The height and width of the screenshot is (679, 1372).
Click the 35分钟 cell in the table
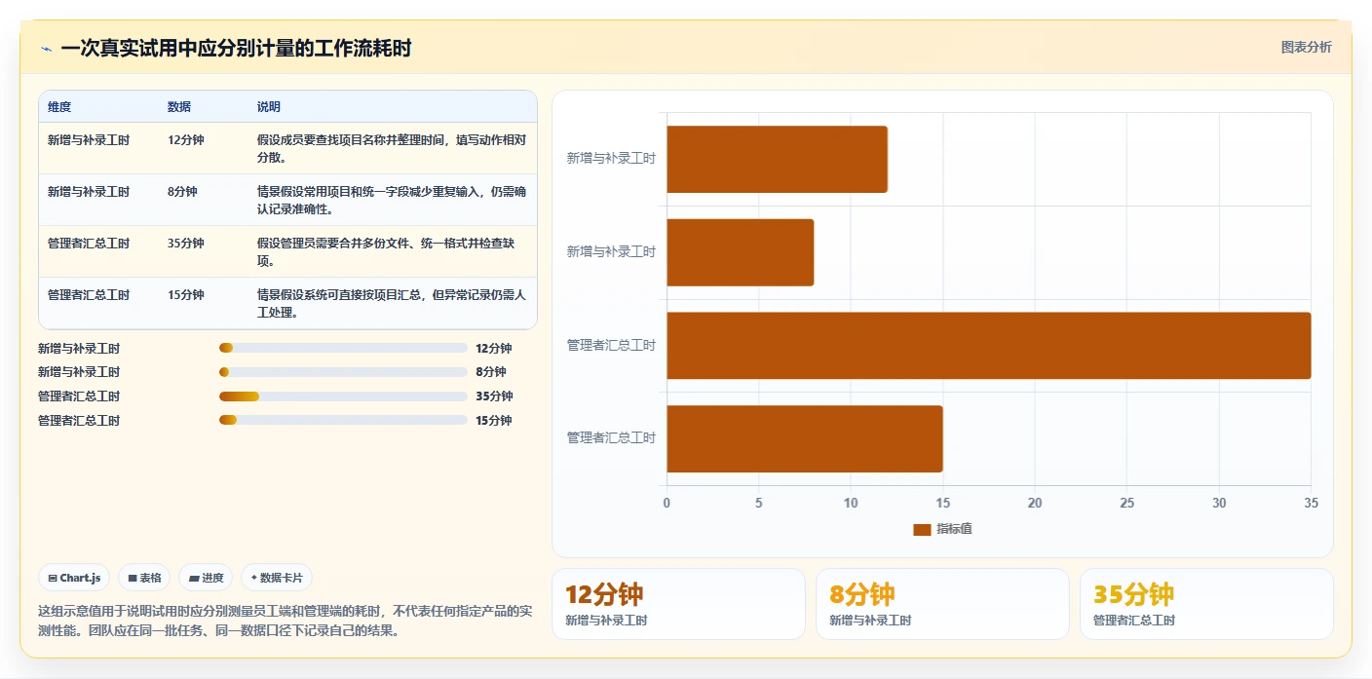click(x=186, y=244)
